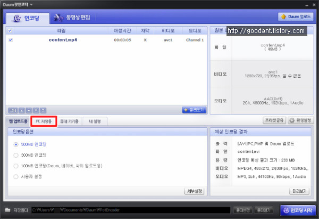The width and height of the screenshot is (319, 219).
Task: Switch to the 동영상 편집 tab
Action: pos(72,18)
